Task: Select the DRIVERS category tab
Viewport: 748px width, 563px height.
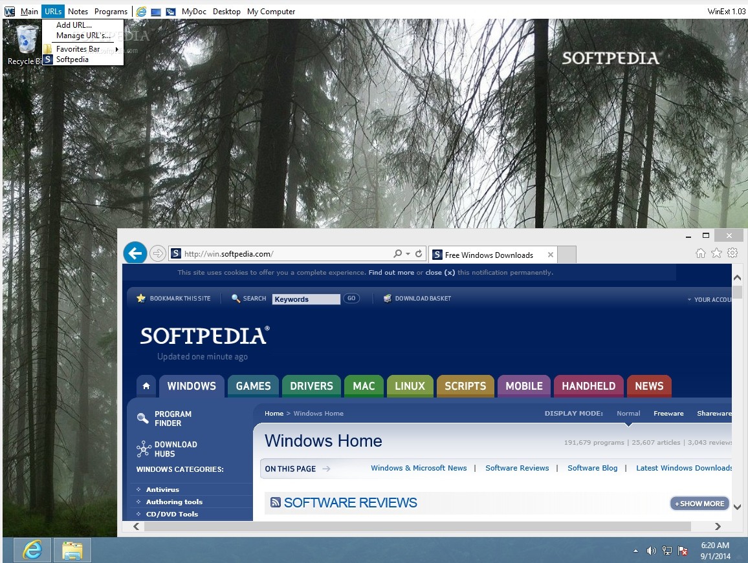Action: point(311,386)
